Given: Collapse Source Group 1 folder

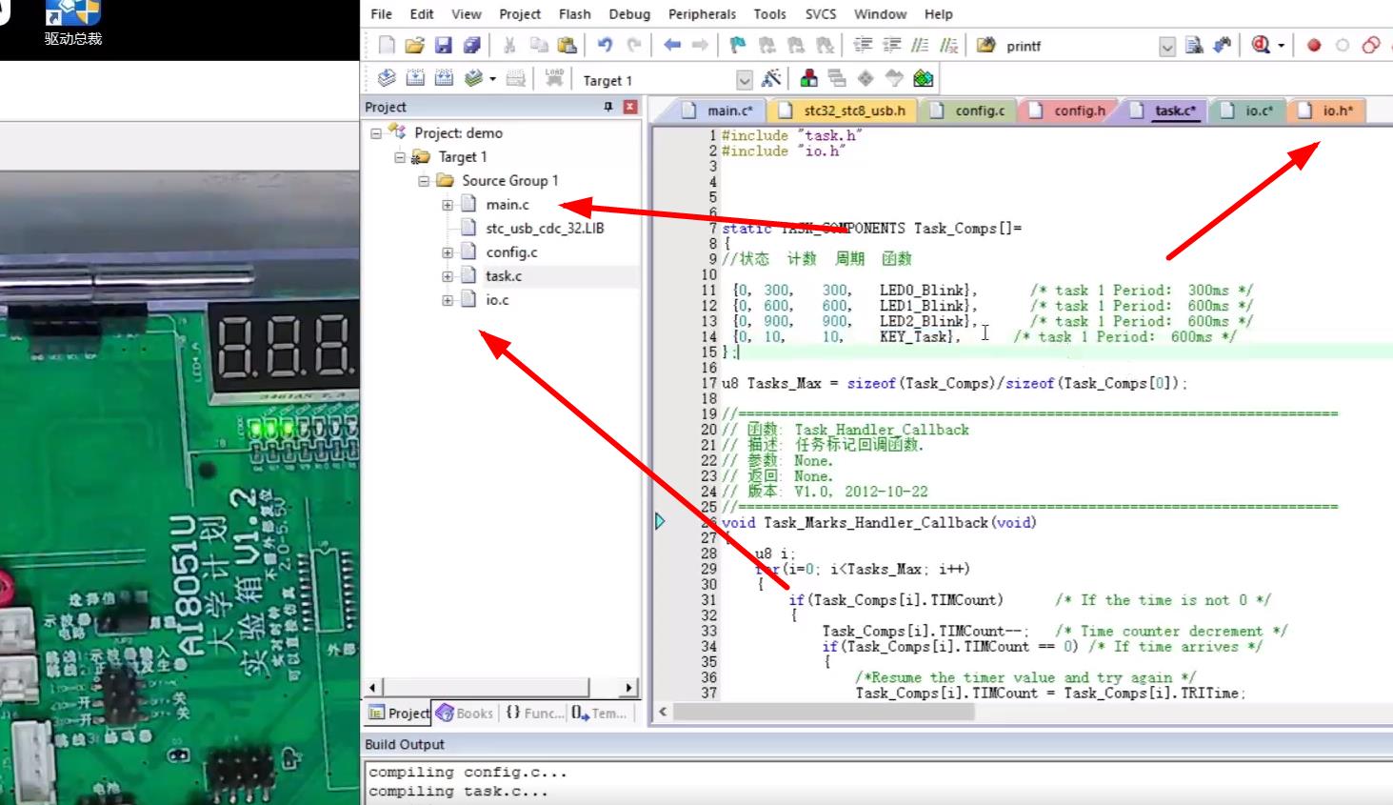Looking at the screenshot, I should (424, 181).
